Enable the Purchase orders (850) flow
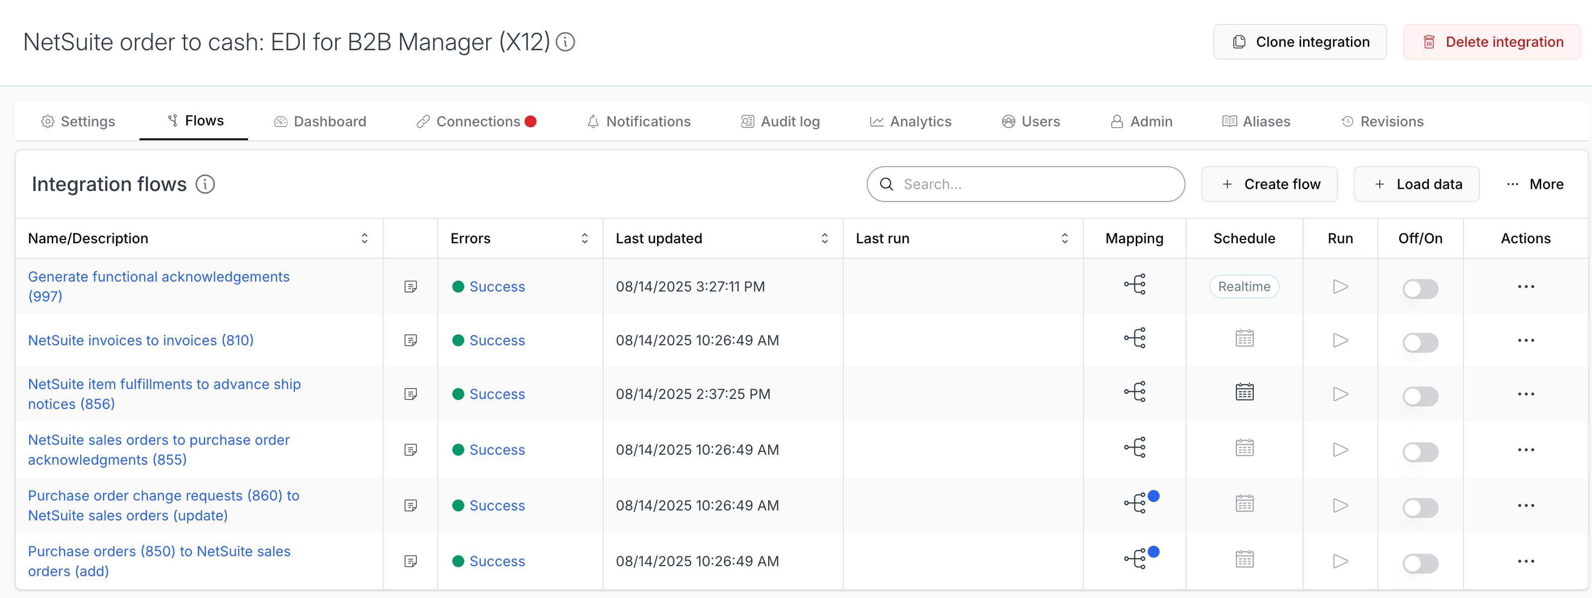1592x598 pixels. click(x=1420, y=563)
